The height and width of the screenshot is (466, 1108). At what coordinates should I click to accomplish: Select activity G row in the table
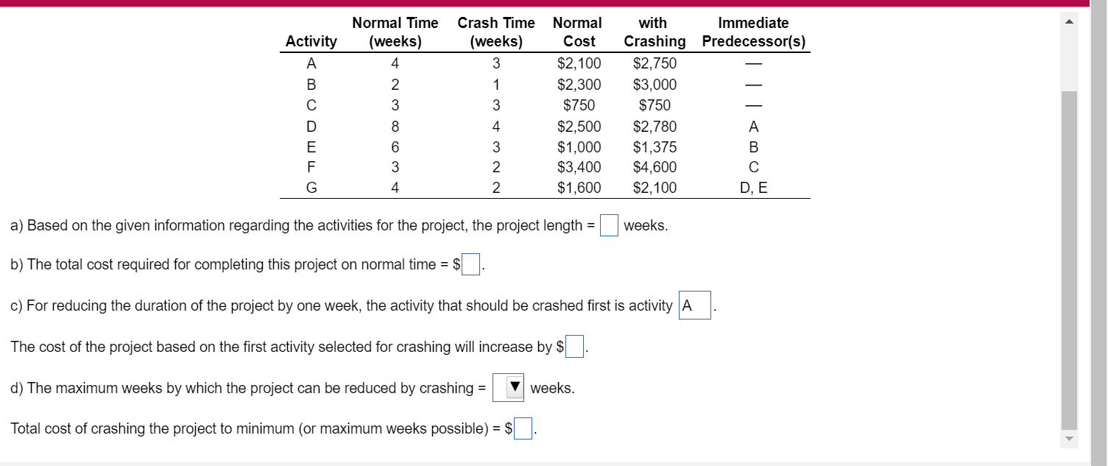coord(311,188)
